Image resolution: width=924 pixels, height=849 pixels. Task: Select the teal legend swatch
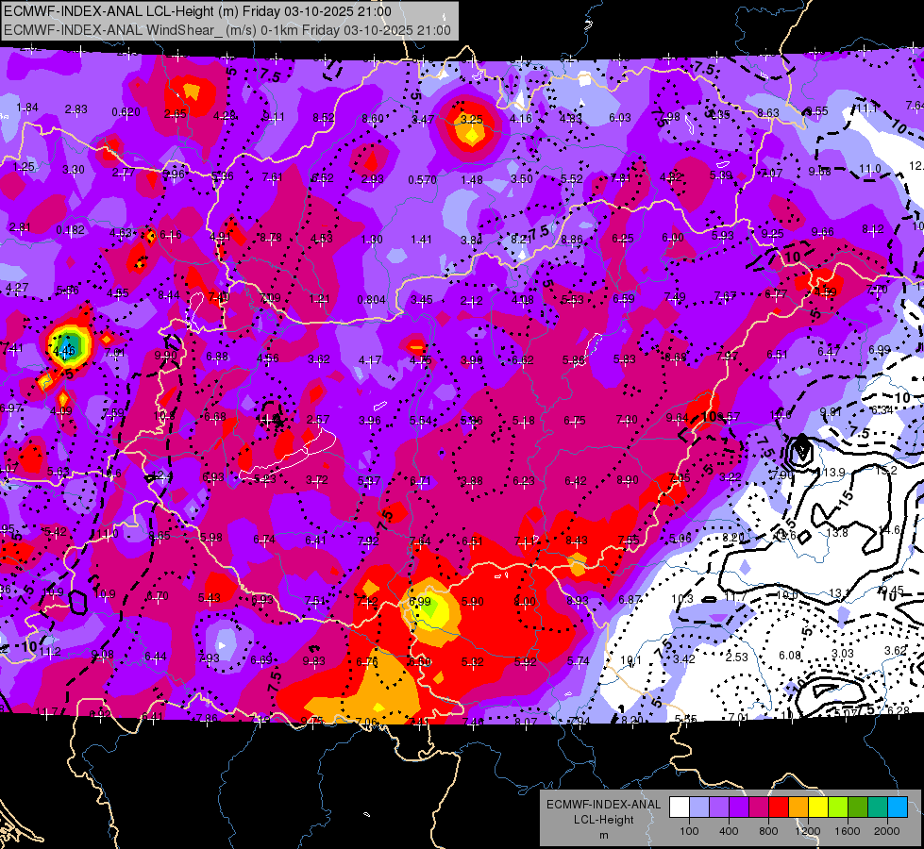coord(878,807)
